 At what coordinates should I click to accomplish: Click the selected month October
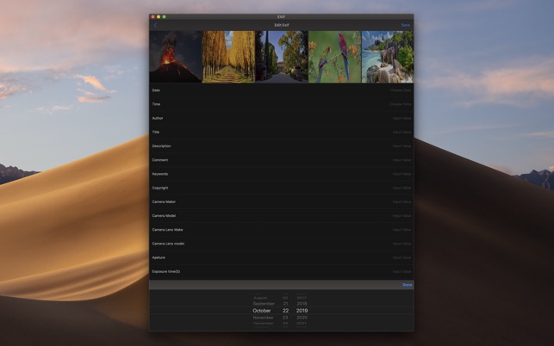tap(262, 311)
